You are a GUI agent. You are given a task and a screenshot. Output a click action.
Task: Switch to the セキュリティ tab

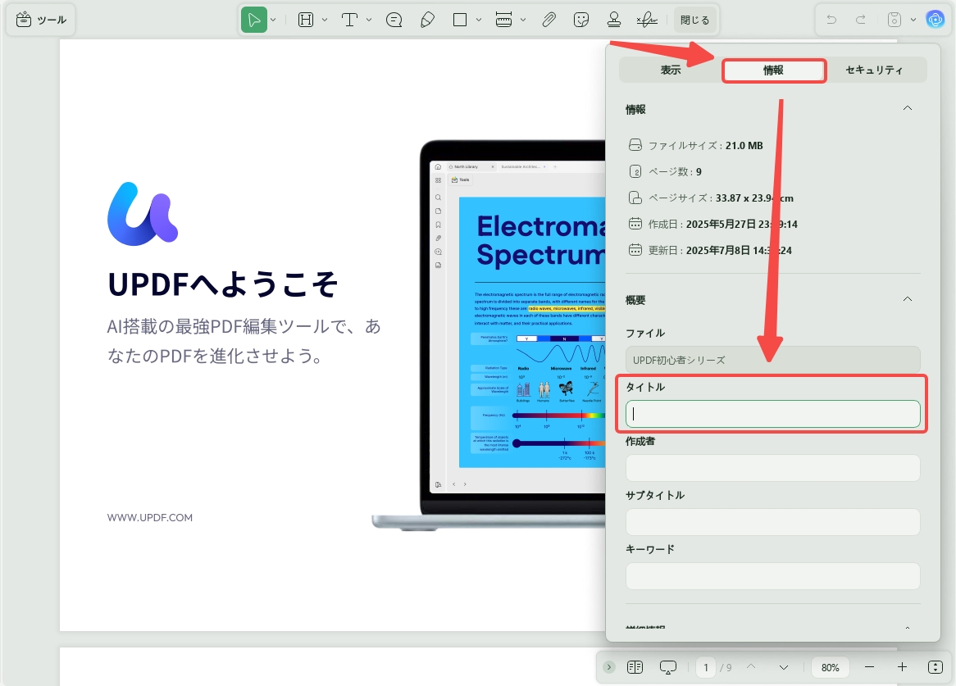(874, 70)
